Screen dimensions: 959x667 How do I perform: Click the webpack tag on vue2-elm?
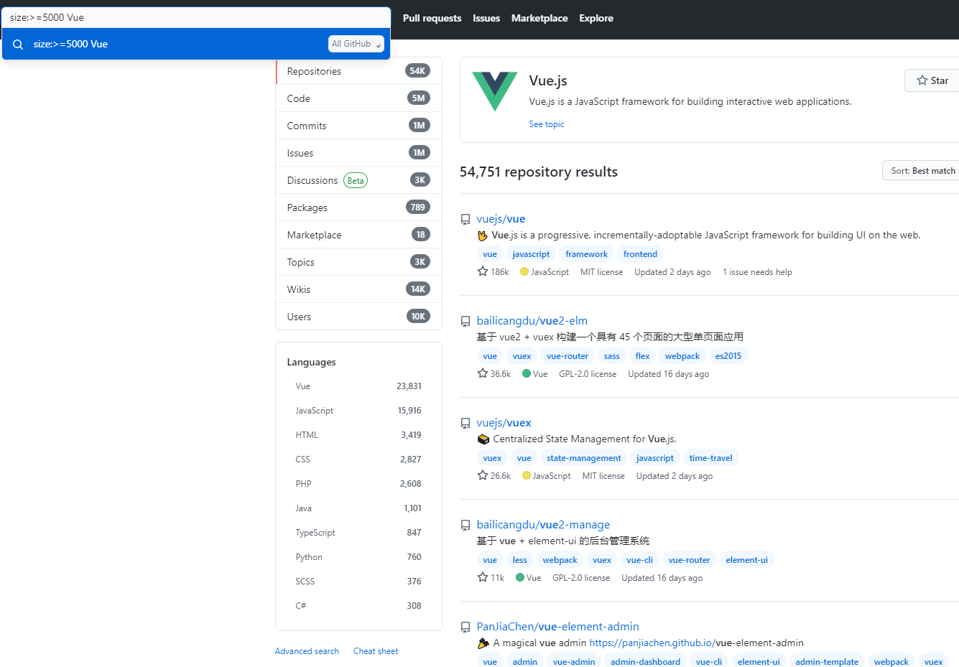pos(682,356)
